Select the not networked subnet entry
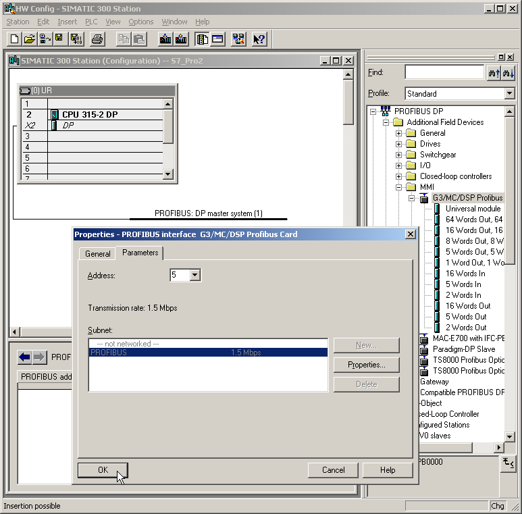This screenshot has height=514, width=522. click(209, 344)
